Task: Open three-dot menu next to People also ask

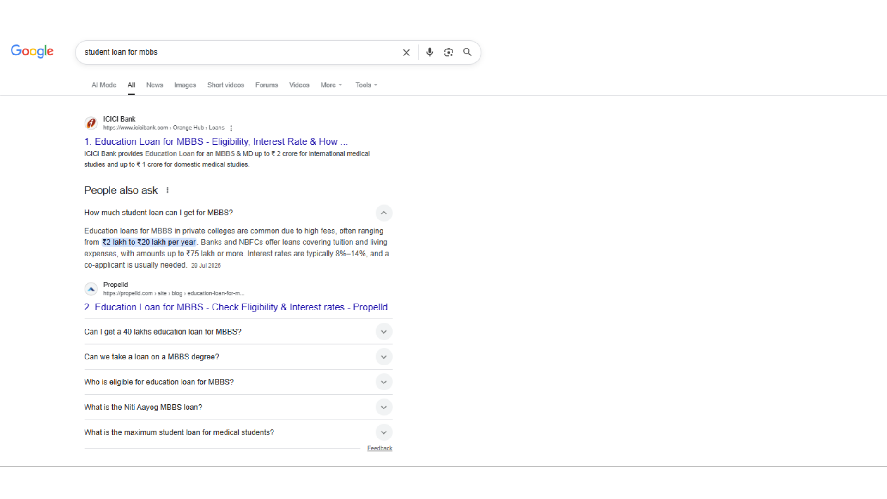Action: [167, 190]
